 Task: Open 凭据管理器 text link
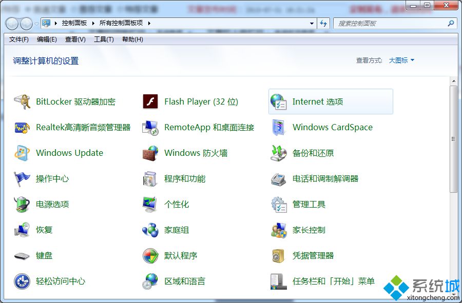tap(313, 256)
